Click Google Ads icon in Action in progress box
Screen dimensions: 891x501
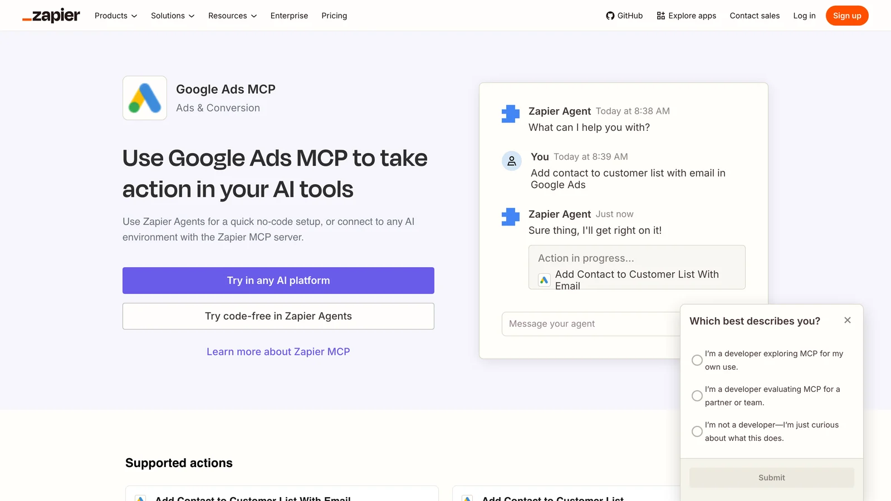pyautogui.click(x=544, y=280)
